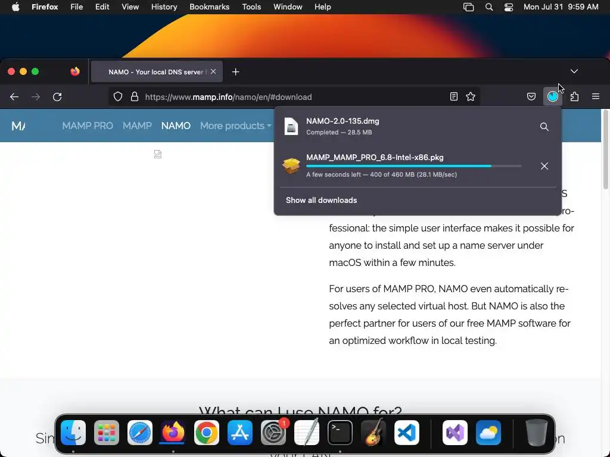Image resolution: width=610 pixels, height=457 pixels.
Task: Click the forward navigation arrow
Action: (36, 97)
